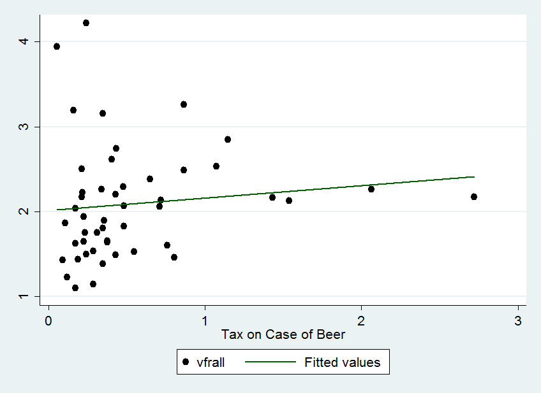Select the 'vfrall' legend label text
The width and height of the screenshot is (541, 393).
click(x=209, y=362)
